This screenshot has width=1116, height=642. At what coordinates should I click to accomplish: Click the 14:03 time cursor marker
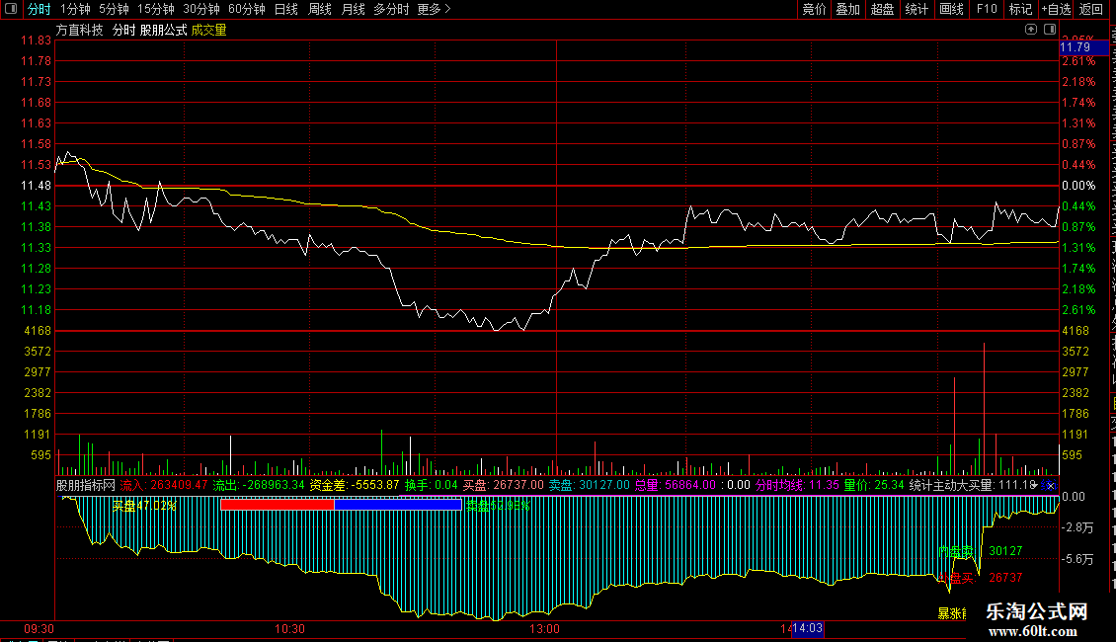(x=808, y=628)
